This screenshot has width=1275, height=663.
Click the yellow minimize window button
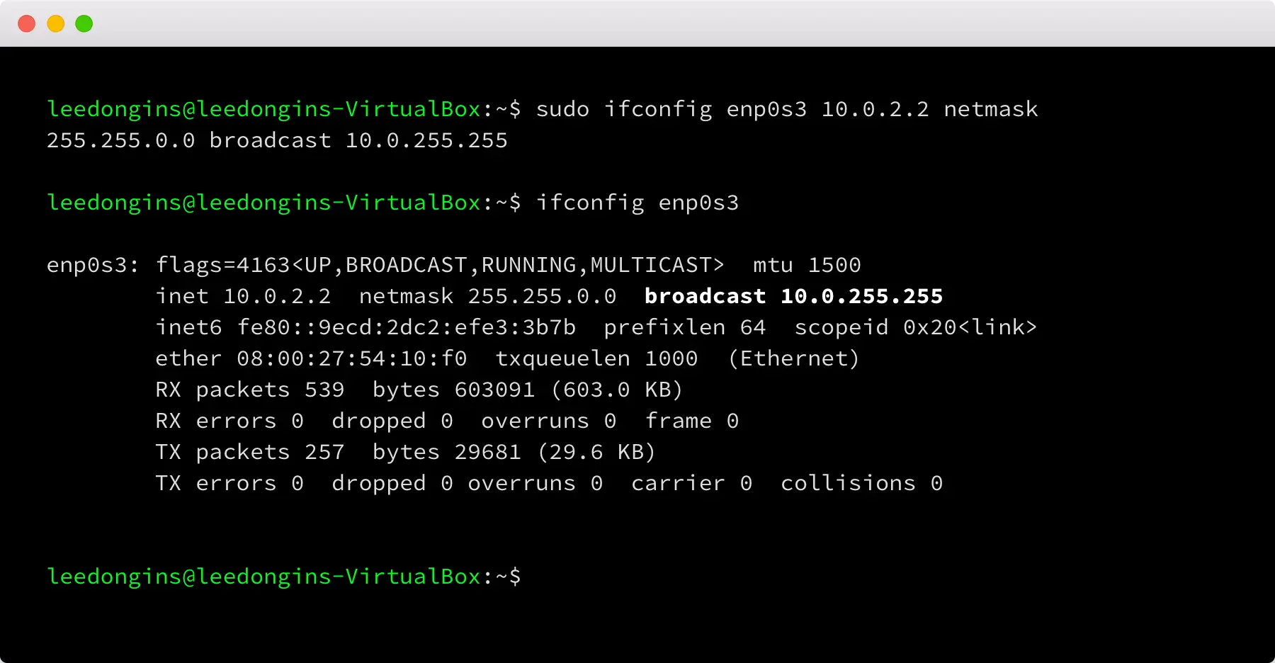55,24
